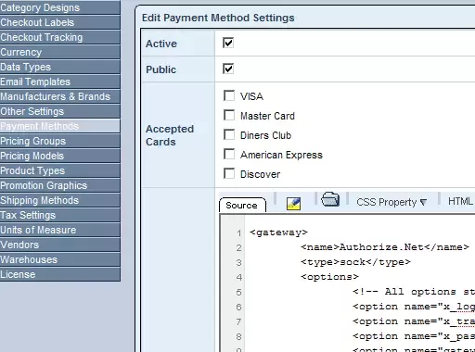Open Email Templates section
The image size is (475, 352).
point(60,82)
